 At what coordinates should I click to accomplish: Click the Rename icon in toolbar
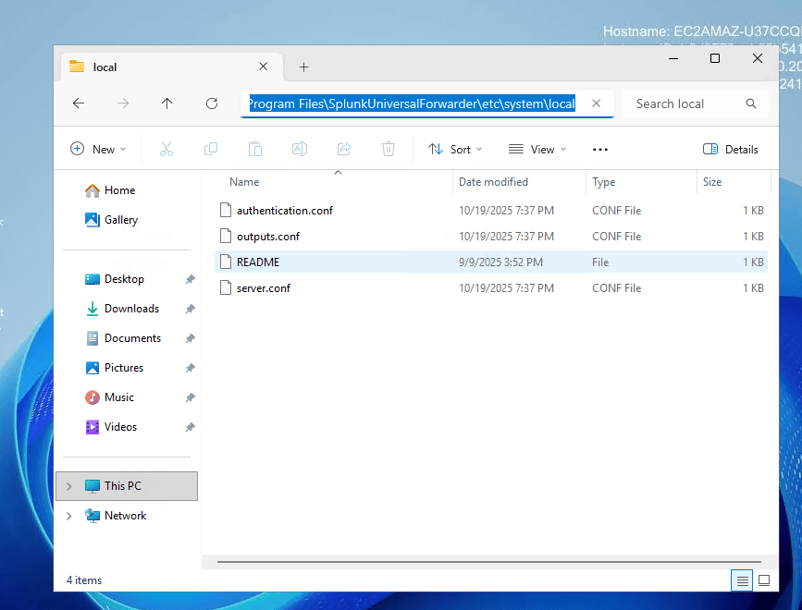(x=300, y=149)
